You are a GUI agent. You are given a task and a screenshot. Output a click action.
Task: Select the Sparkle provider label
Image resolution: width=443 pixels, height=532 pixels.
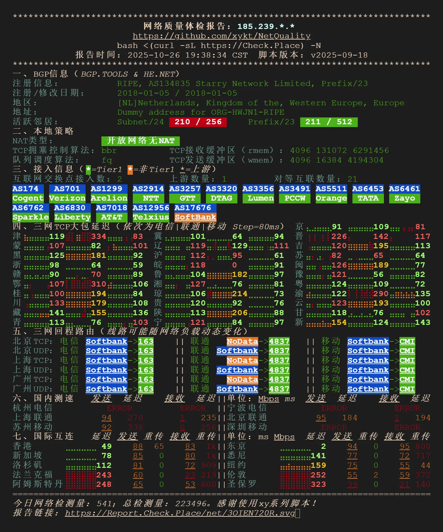pyautogui.click(x=30, y=217)
